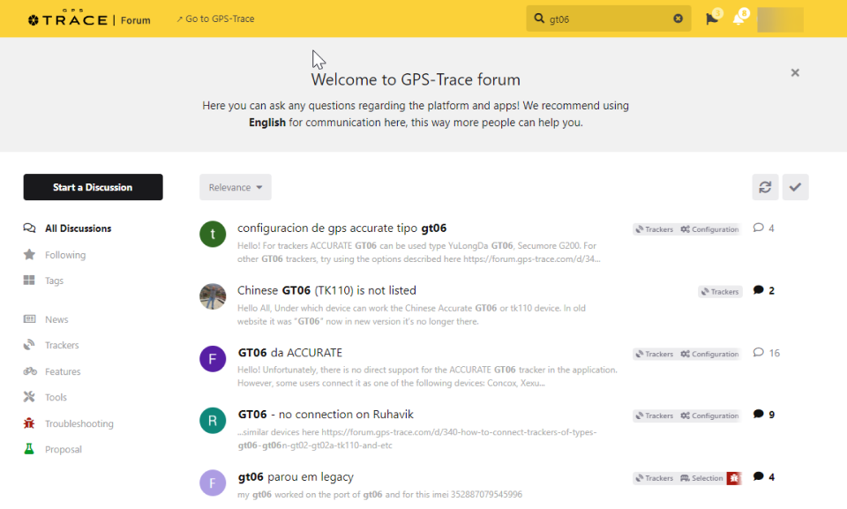Click into the gt06 search field
Image resolution: width=847 pixels, height=509 pixels.
coord(608,19)
